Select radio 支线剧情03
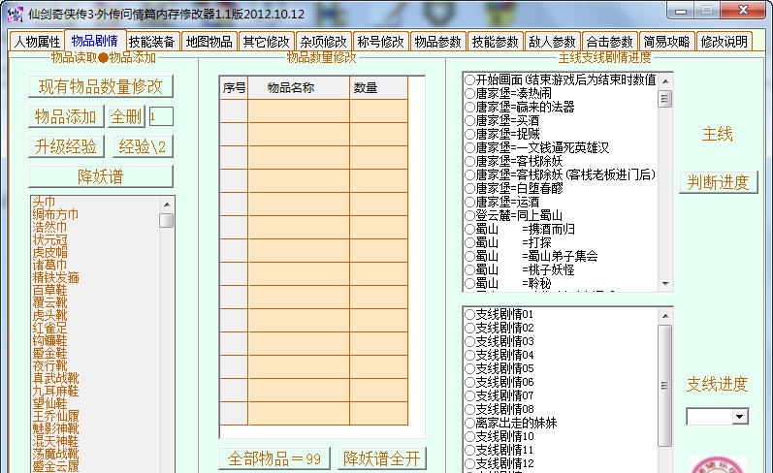 pos(469,341)
